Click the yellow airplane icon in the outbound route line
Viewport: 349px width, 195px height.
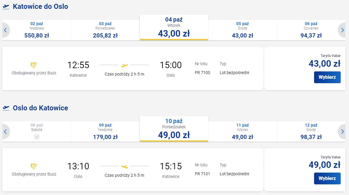[x=124, y=65]
